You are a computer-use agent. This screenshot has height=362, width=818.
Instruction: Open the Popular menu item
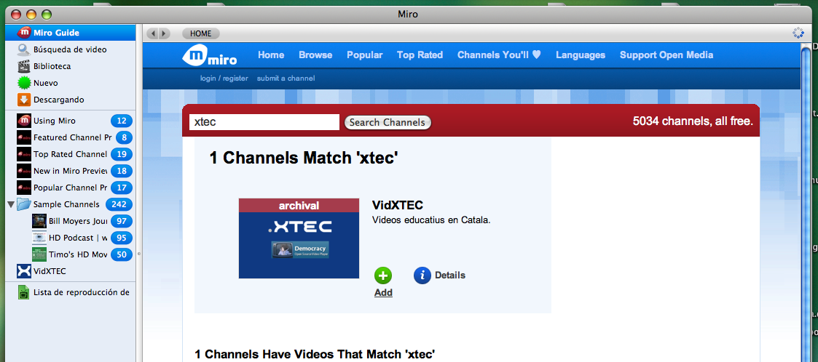point(365,55)
